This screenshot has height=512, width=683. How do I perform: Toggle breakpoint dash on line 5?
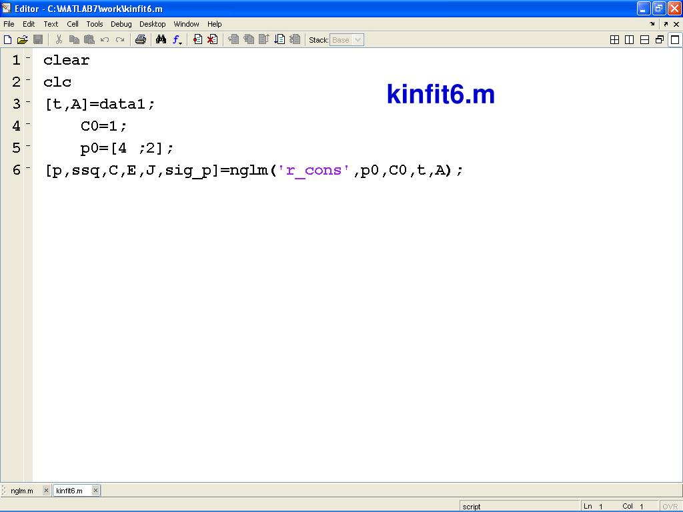click(28, 145)
